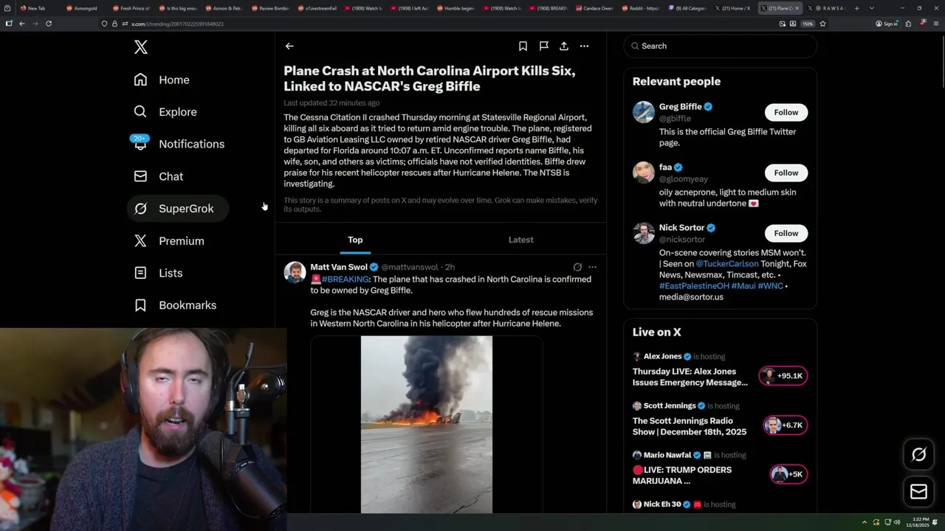Click the @gbiffle handle
Screen dimensions: 945x531
[x=675, y=119]
